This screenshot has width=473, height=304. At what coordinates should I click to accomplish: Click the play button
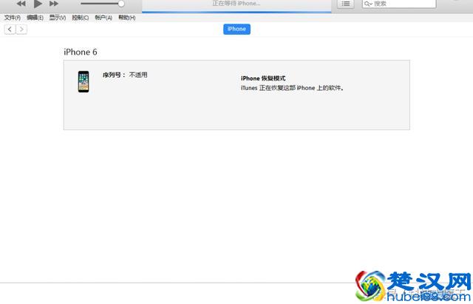[38, 4]
